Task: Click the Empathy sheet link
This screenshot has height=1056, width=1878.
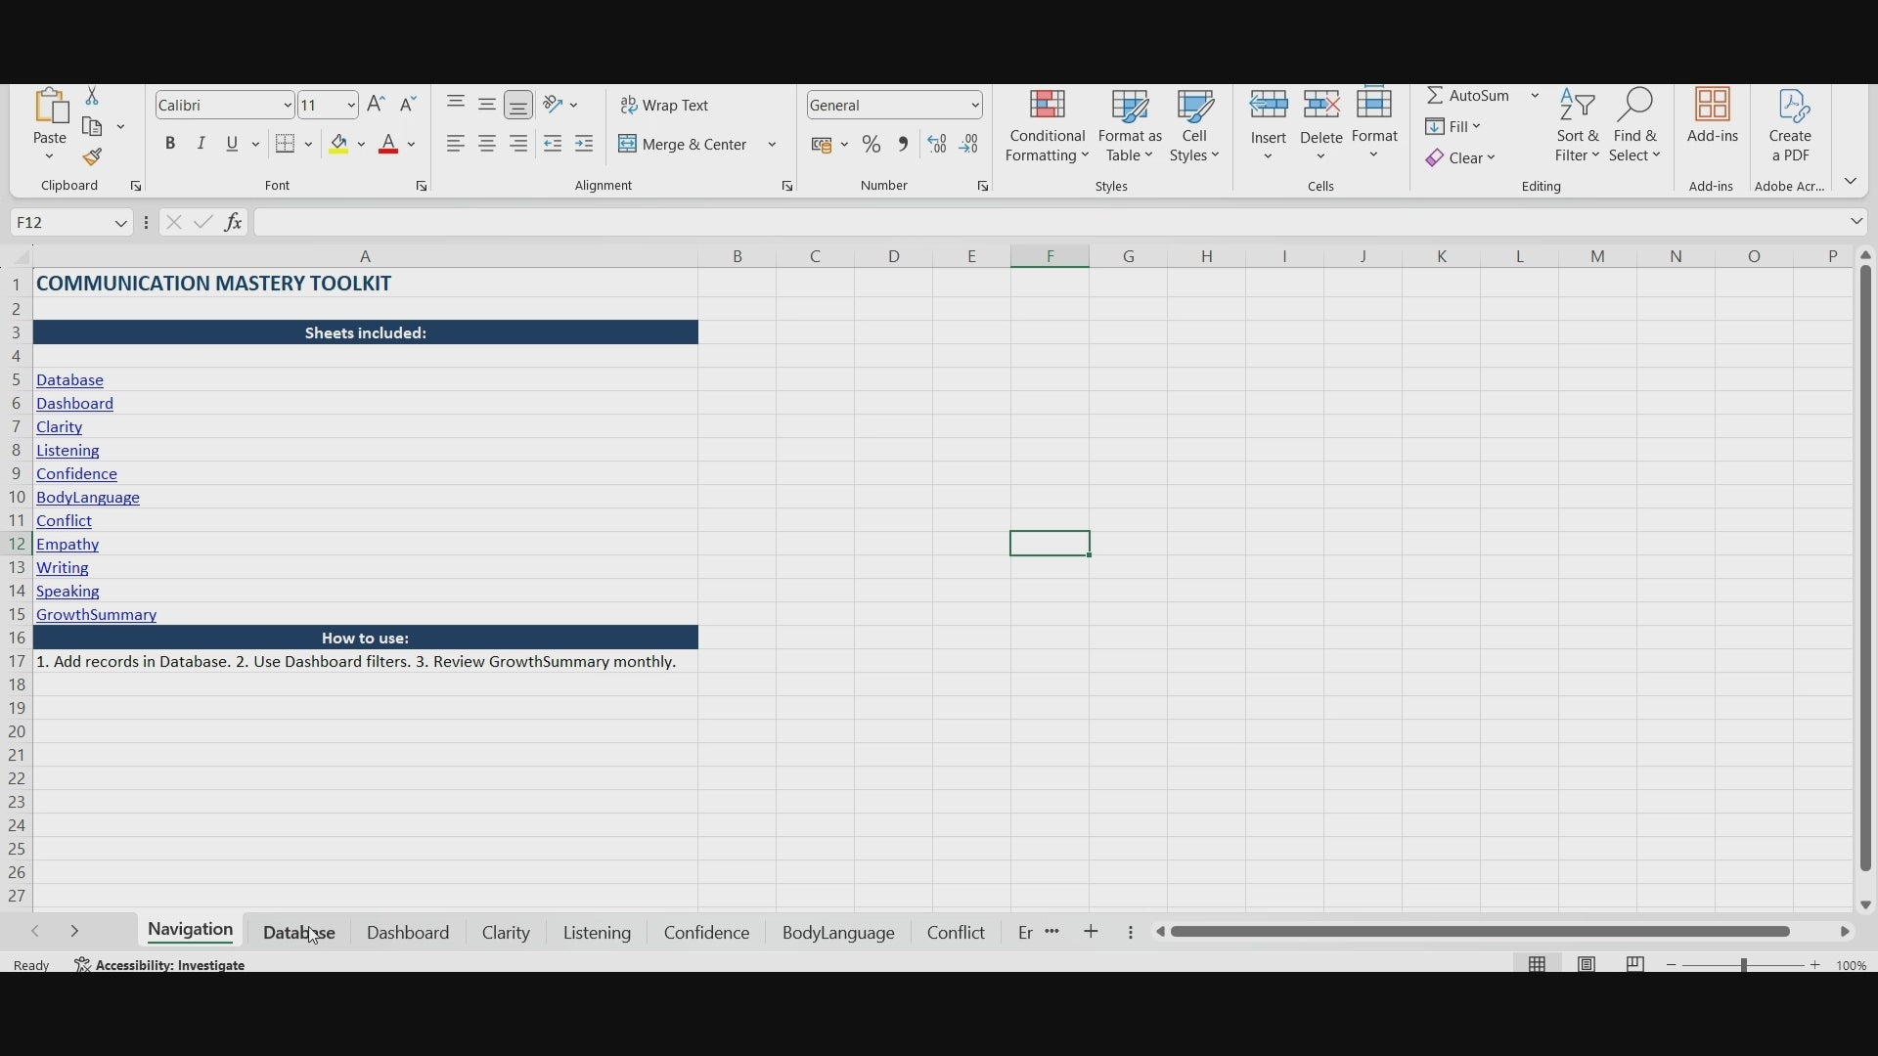Action: 68,546
